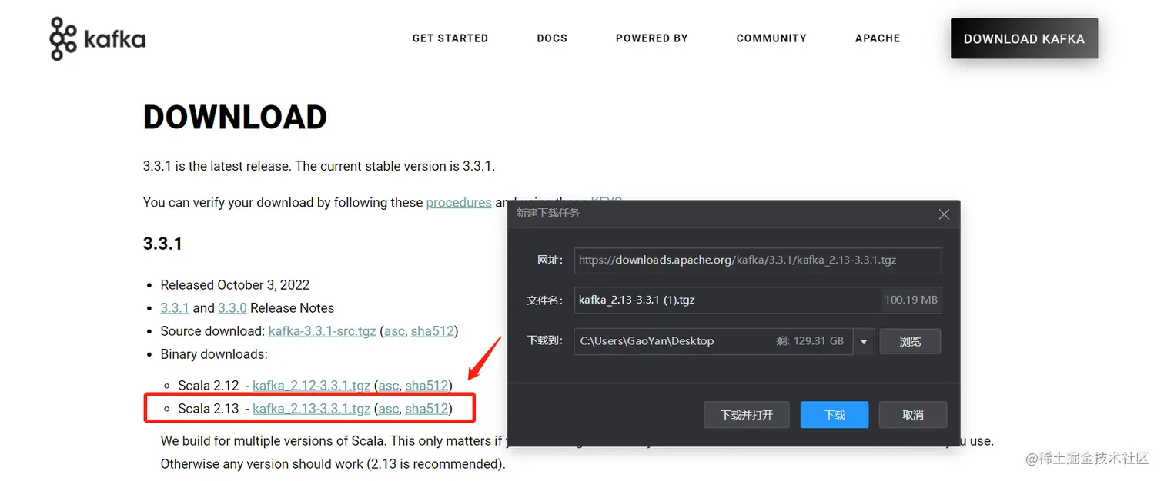Download kafka_2.12-3.3.1.tgz binary
This screenshot has height=481, width=1164.
pyautogui.click(x=311, y=386)
